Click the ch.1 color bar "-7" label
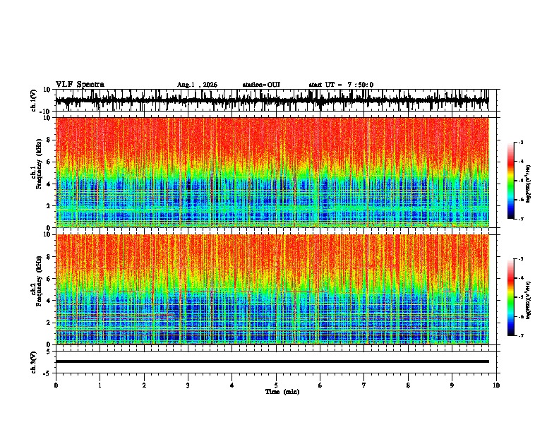559x432 pixels. [520, 219]
